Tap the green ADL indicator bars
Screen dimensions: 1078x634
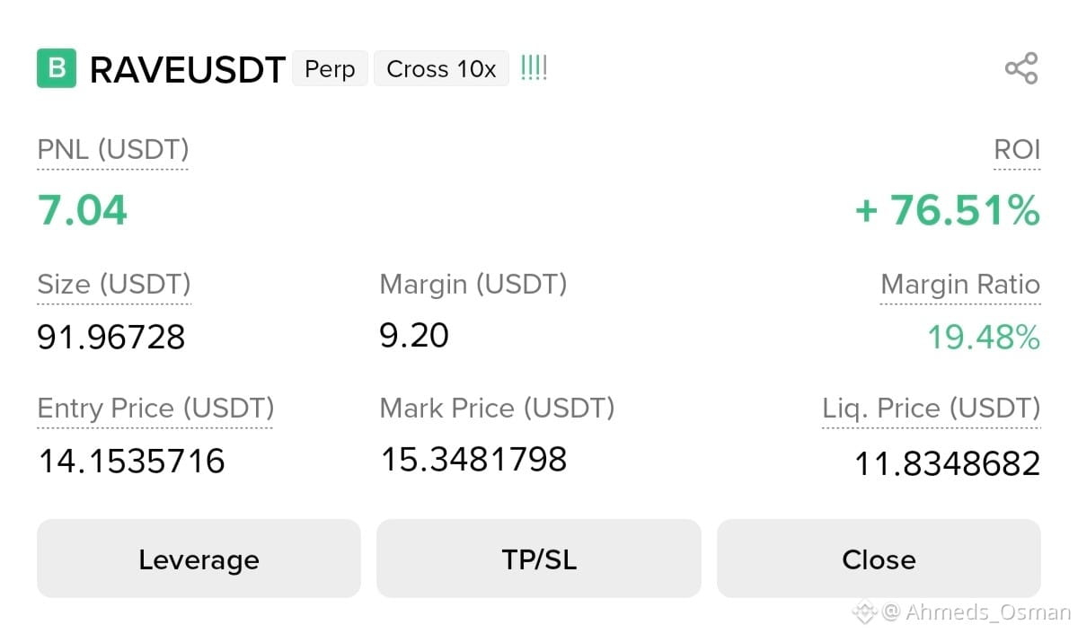534,68
